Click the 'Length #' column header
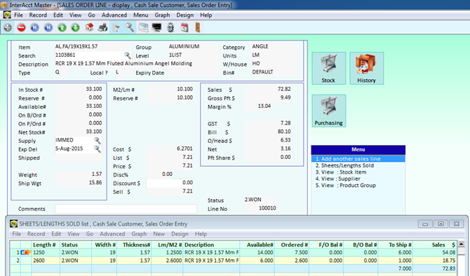Image resolution: width=470 pixels, height=276 pixels. click(x=44, y=244)
